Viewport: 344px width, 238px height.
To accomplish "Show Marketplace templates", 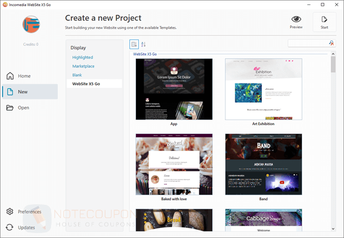I will (83, 66).
